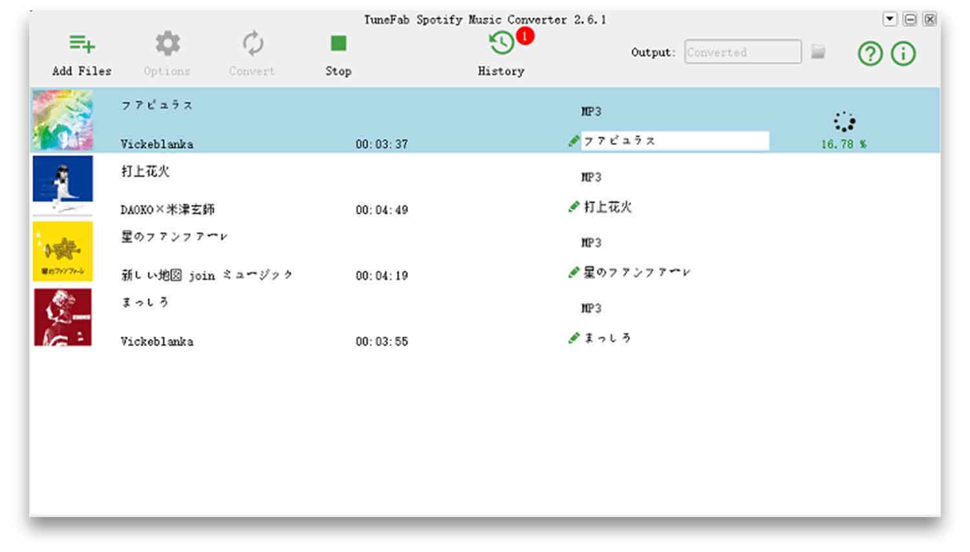The width and height of the screenshot is (970, 552).
Task: Click the dimmed Convert label
Action: [252, 71]
